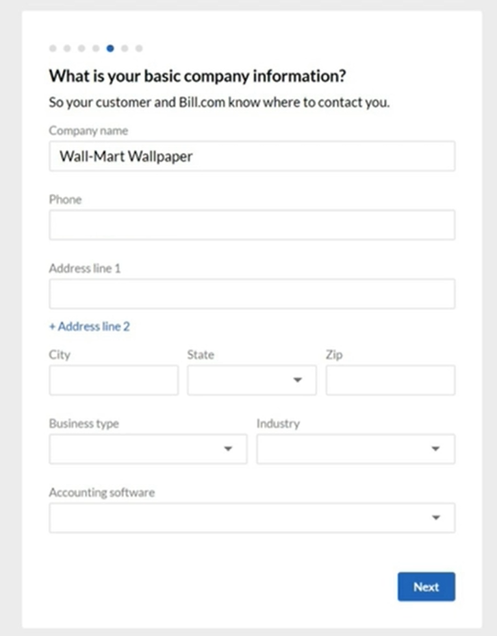The image size is (497, 636).
Task: Select the Address line 1 field
Action: click(252, 294)
